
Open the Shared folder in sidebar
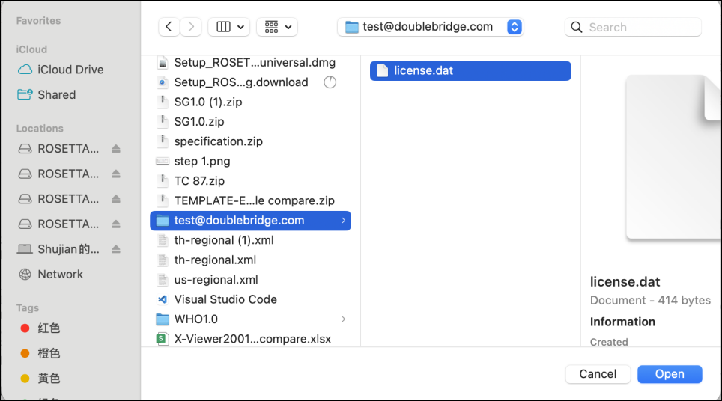click(56, 95)
